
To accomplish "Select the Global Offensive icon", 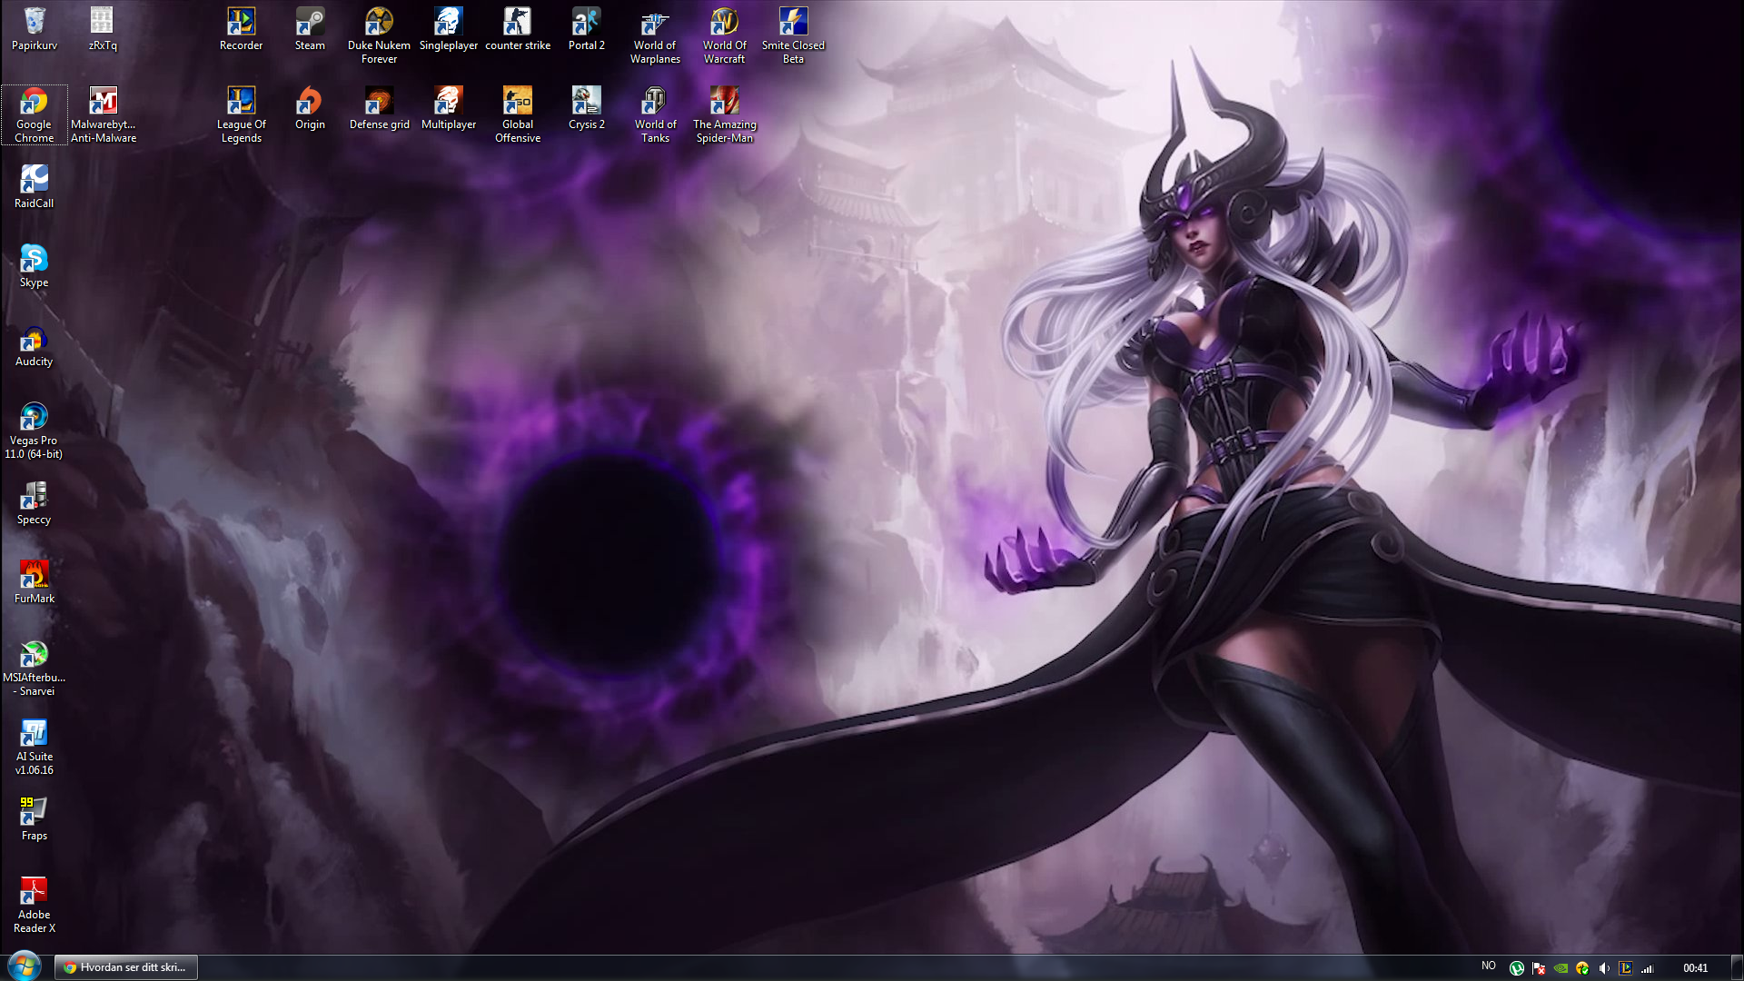I will pos(518,114).
